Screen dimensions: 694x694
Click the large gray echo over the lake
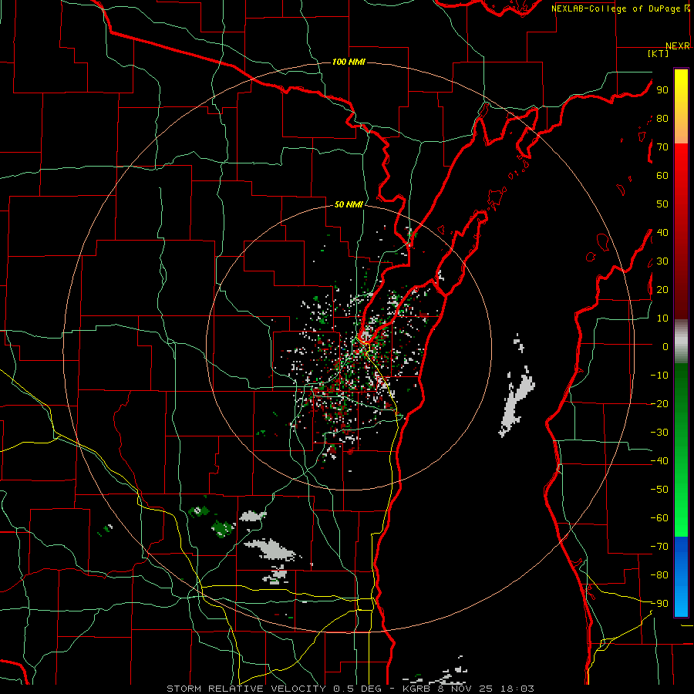pos(517,400)
